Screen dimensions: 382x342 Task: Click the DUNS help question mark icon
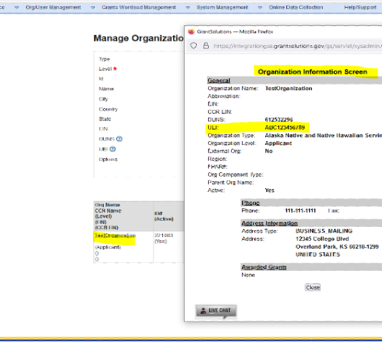click(119, 139)
